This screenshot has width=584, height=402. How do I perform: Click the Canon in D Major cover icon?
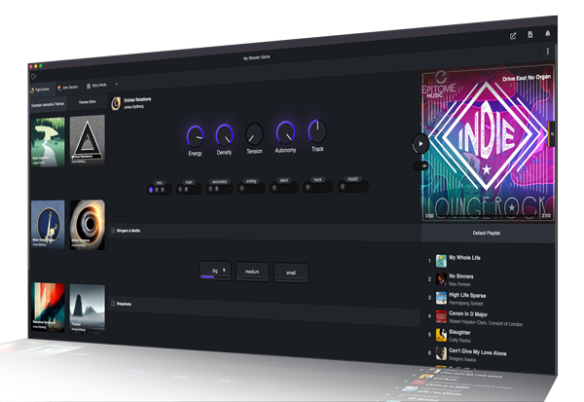coord(441,316)
